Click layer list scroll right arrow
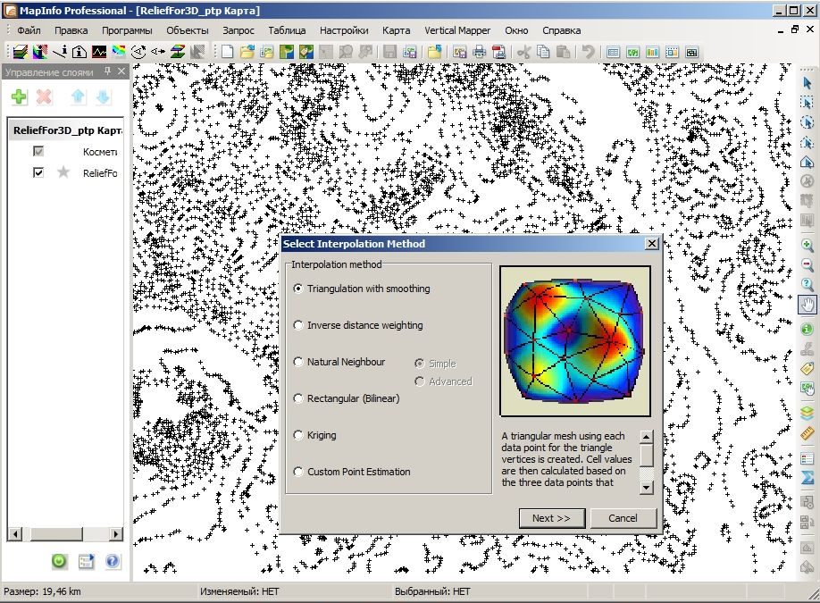Screen dimensions: 820x603 click(x=116, y=534)
